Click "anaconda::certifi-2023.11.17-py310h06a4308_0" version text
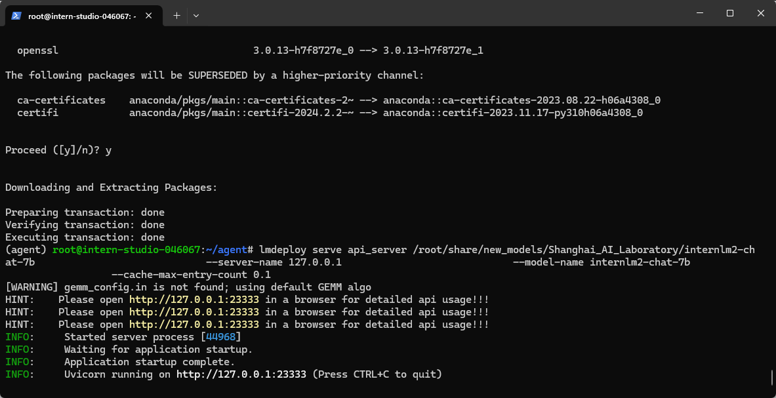The width and height of the screenshot is (776, 398). 513,113
